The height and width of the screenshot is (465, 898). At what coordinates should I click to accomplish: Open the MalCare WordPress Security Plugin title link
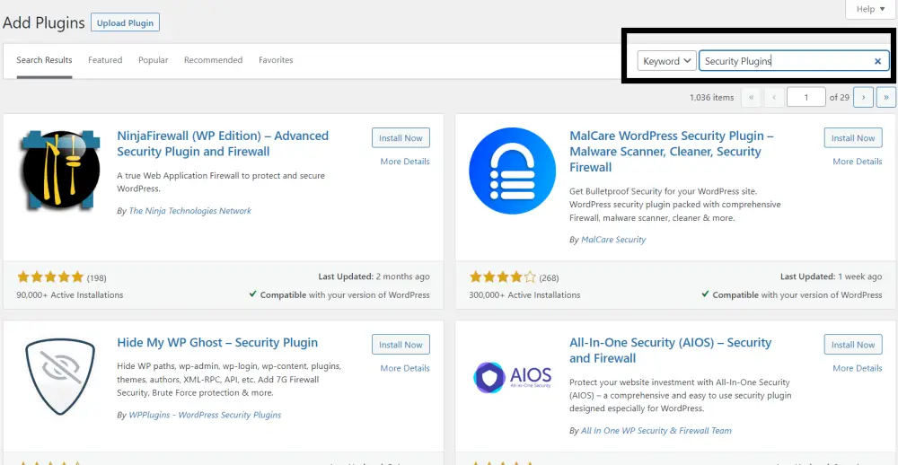click(x=671, y=152)
